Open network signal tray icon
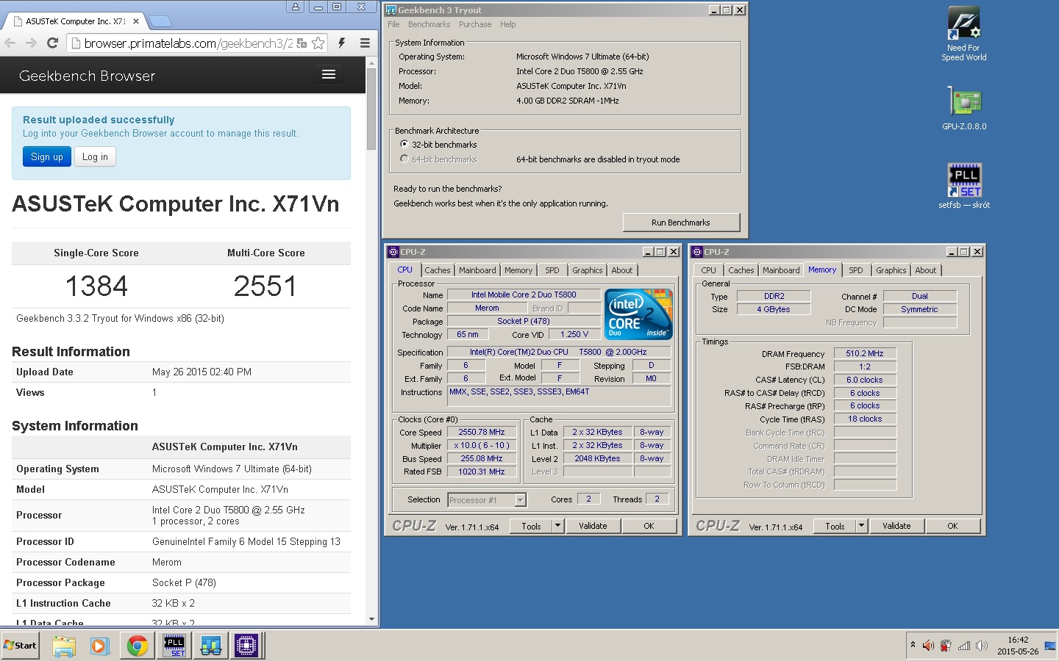This screenshot has width=1059, height=661. point(963,646)
